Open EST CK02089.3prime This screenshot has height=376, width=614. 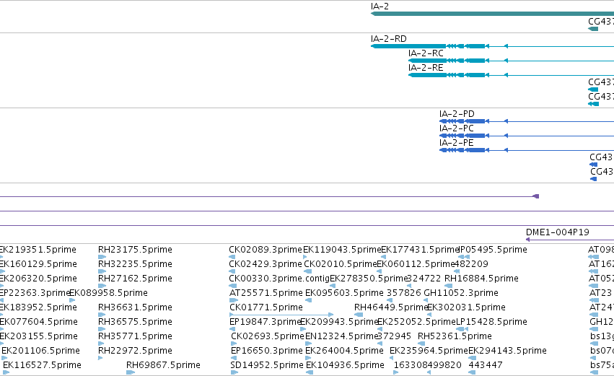pos(266,250)
